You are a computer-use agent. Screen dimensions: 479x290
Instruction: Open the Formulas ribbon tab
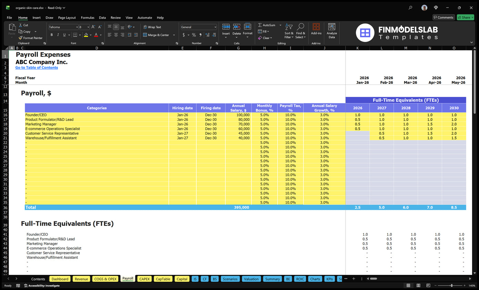88,18
